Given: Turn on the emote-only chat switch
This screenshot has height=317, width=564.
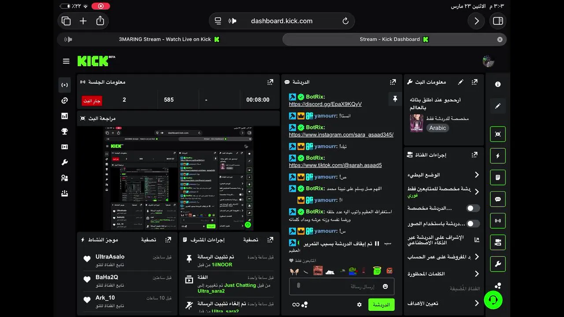Looking at the screenshot, I should pos(473,224).
